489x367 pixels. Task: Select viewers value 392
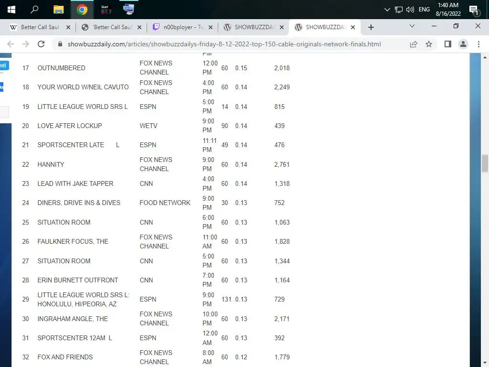(279, 338)
